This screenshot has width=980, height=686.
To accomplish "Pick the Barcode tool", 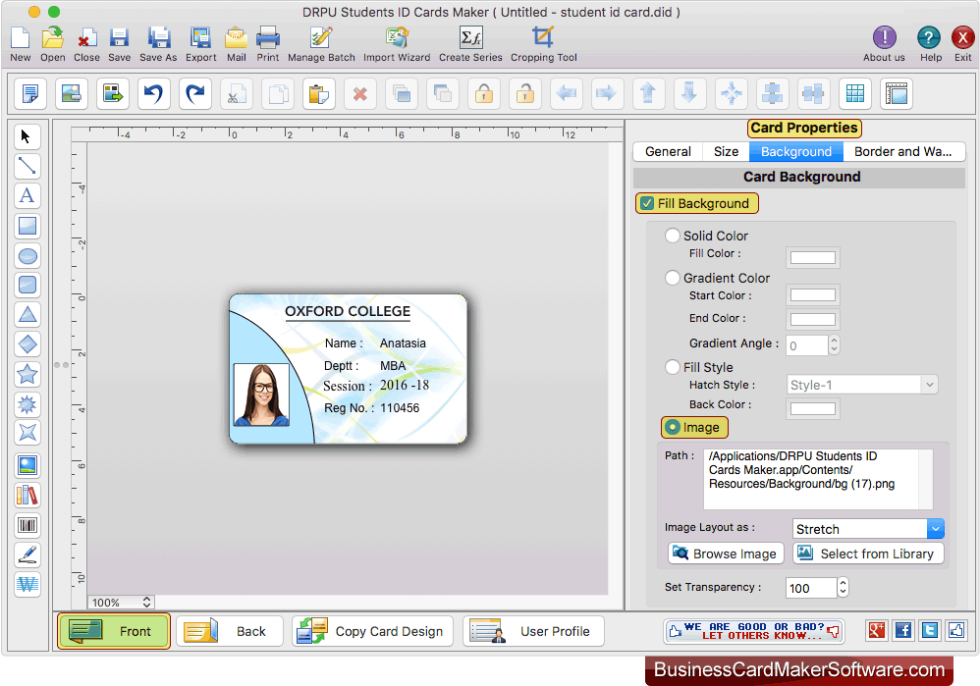I will tap(27, 525).
